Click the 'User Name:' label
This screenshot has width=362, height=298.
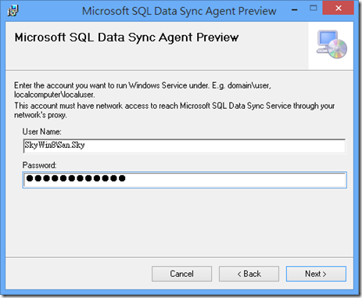pyautogui.click(x=41, y=131)
